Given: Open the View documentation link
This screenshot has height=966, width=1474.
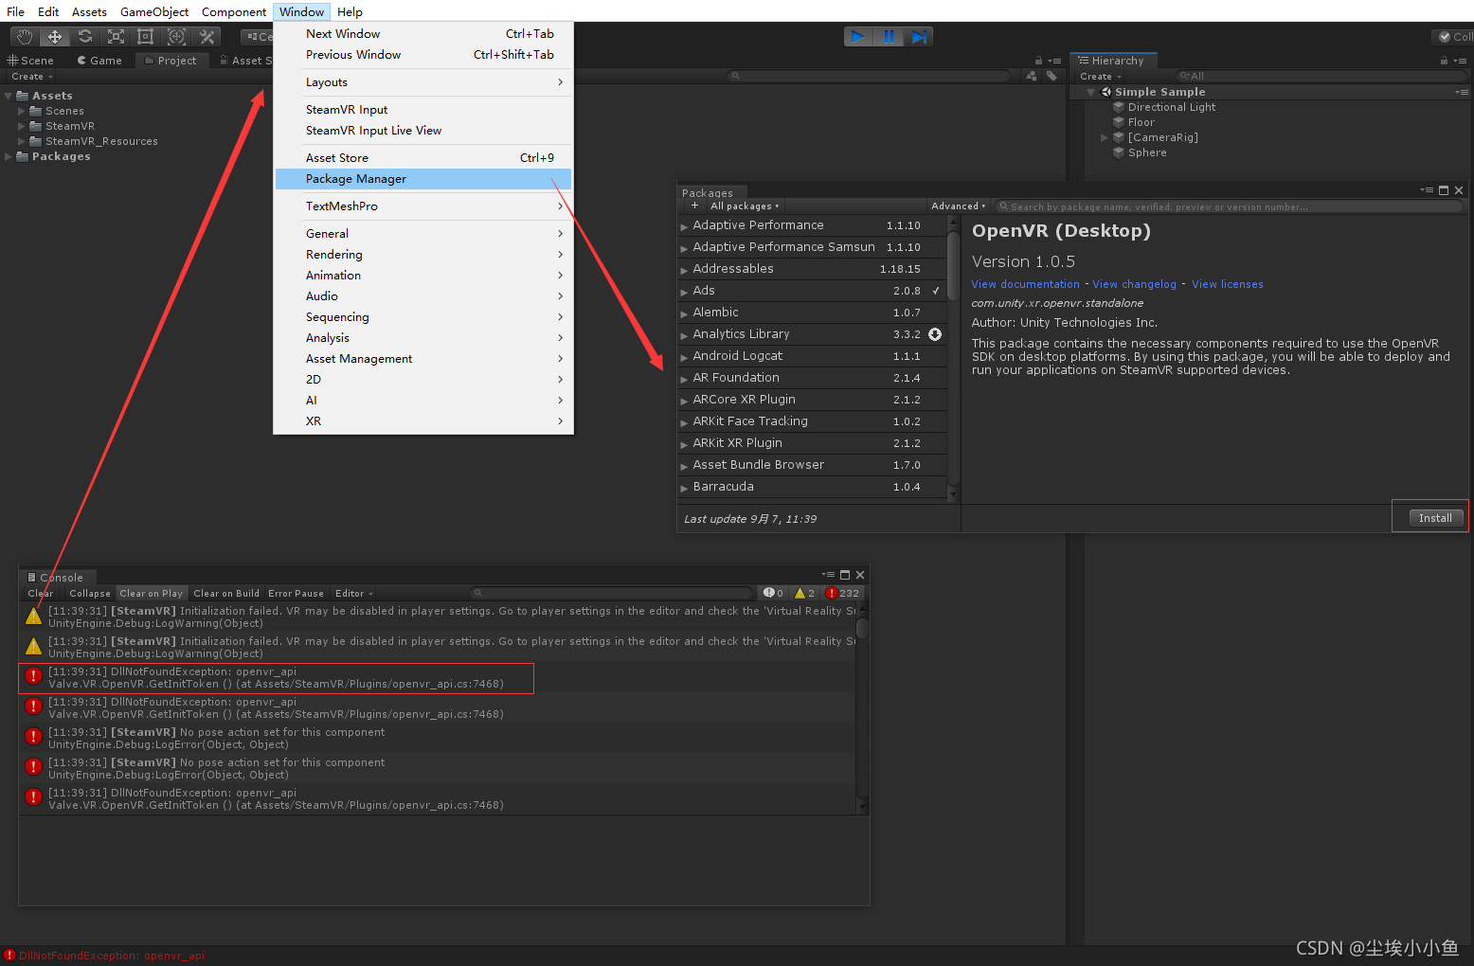Looking at the screenshot, I should (x=1025, y=284).
